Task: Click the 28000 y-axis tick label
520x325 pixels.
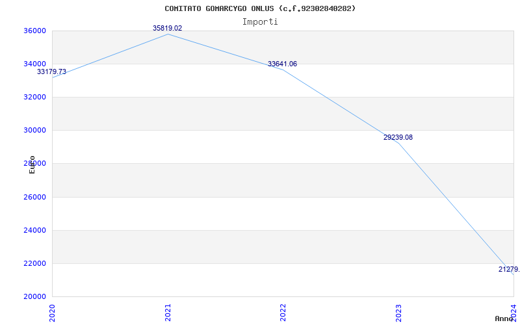Action: pos(34,164)
